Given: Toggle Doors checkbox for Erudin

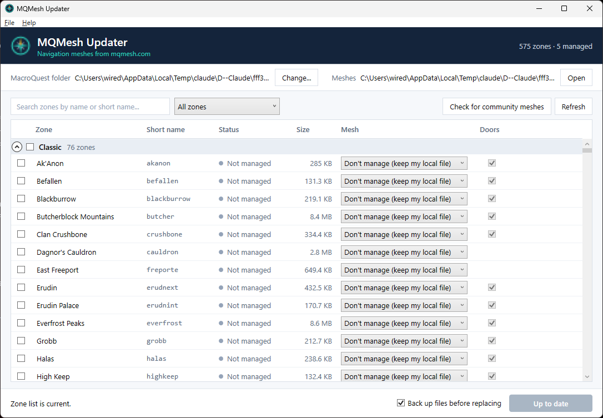Looking at the screenshot, I should click(x=492, y=287).
